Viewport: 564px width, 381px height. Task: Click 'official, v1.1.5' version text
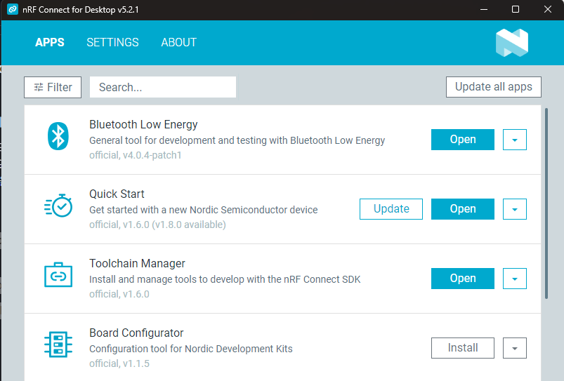[119, 363]
